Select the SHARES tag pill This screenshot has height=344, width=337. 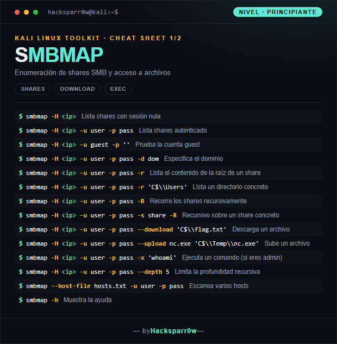click(x=33, y=89)
